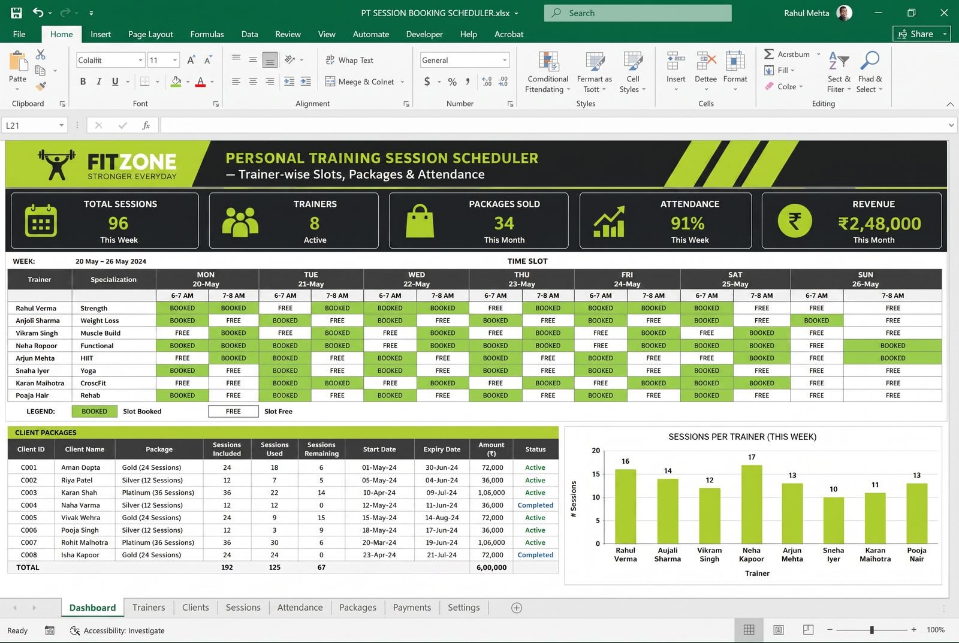Click the Paste clipboard icon
Image resolution: width=959 pixels, height=643 pixels.
18,62
